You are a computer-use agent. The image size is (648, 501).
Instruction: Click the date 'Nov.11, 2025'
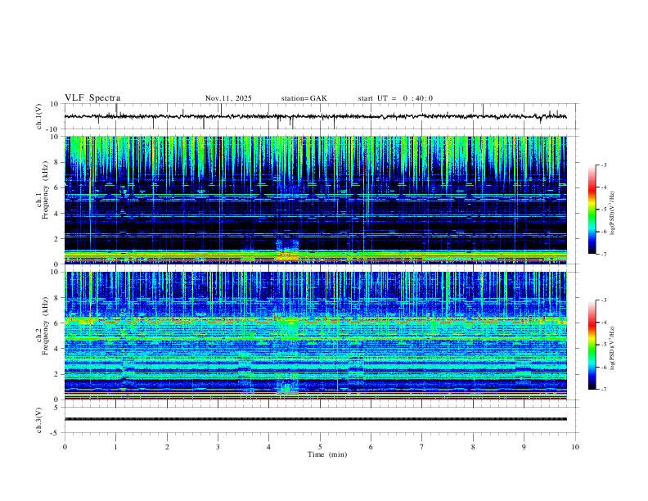[228, 98]
